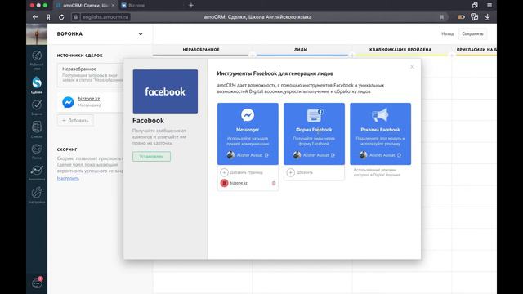Click the english.amocrm.ru address field

click(105, 17)
